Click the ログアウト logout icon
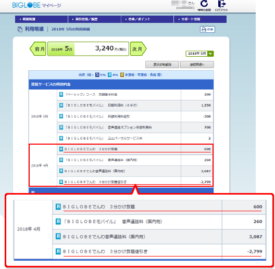The image size is (275, 269). point(221,4)
